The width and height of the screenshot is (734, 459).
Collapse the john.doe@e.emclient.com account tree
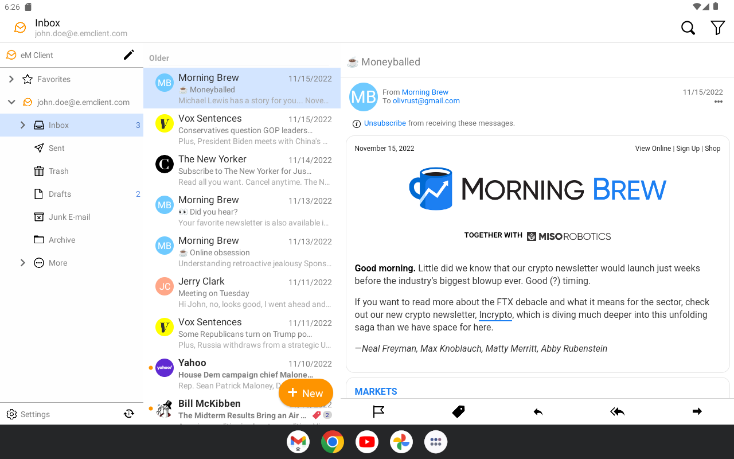pyautogui.click(x=11, y=102)
